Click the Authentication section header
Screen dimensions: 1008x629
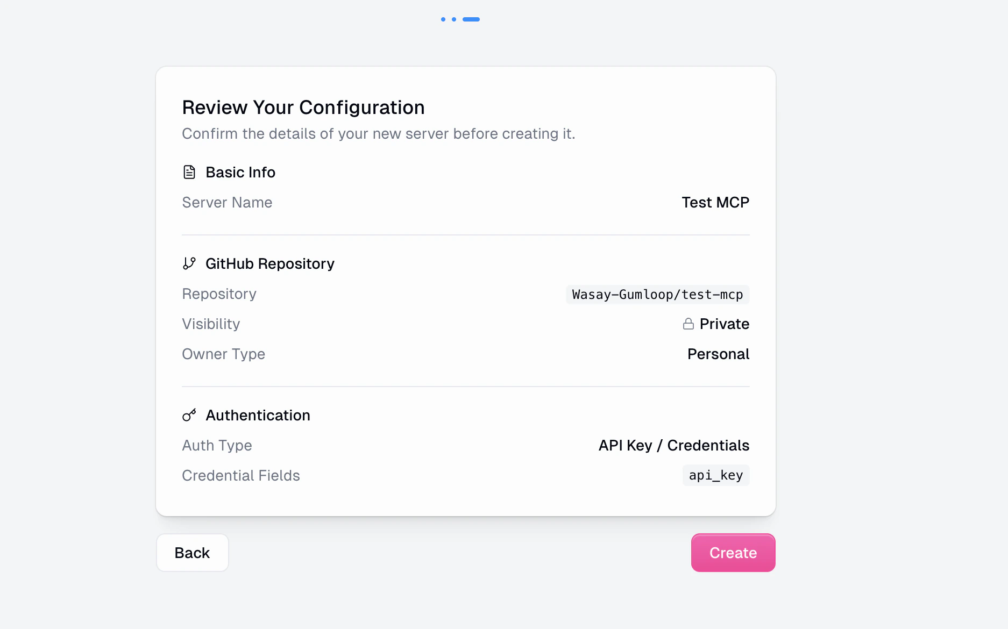258,414
